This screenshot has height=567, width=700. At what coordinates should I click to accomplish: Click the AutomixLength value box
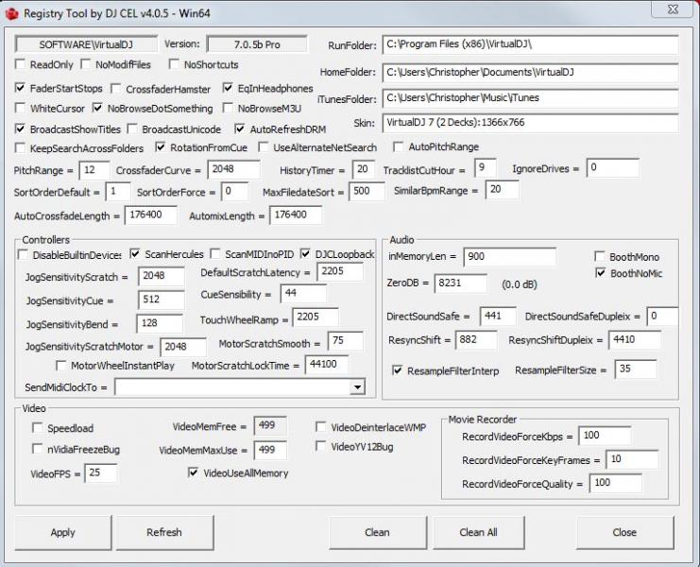click(x=295, y=215)
